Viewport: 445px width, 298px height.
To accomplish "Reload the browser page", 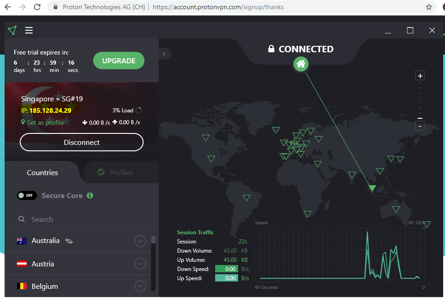I will pyautogui.click(x=37, y=7).
